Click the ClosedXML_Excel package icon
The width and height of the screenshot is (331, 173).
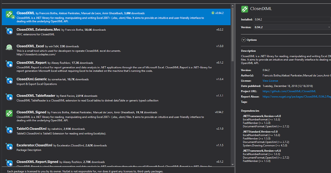(10, 48)
